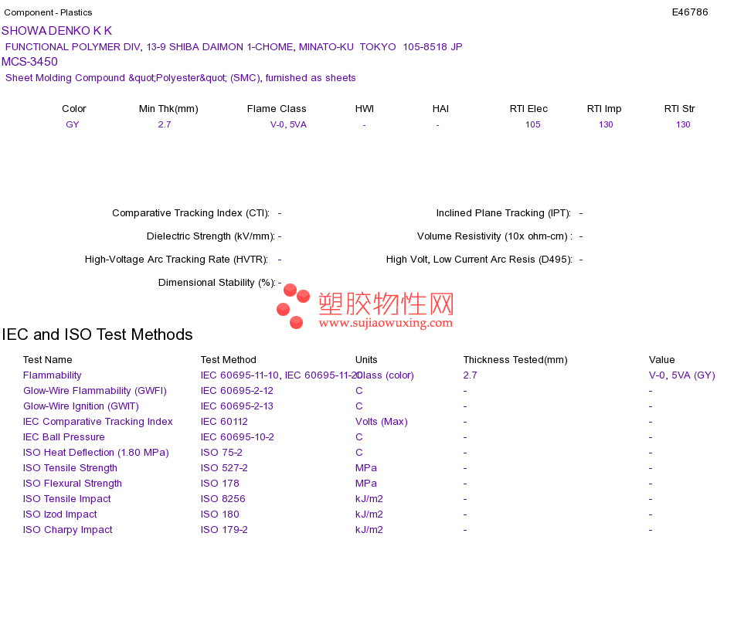Viewport: 734px width, 618px height.
Task: Click the 'RTI Str' column header
Action: pyautogui.click(x=680, y=109)
